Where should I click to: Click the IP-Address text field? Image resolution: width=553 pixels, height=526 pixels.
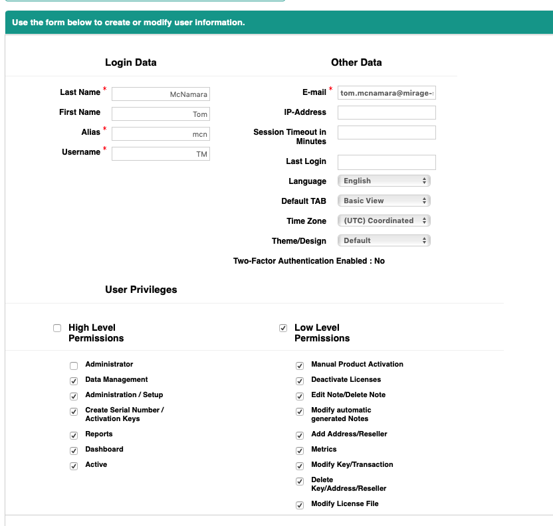coord(387,113)
